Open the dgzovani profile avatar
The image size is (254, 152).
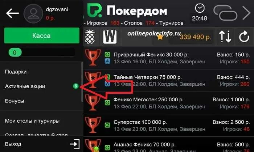33,13
